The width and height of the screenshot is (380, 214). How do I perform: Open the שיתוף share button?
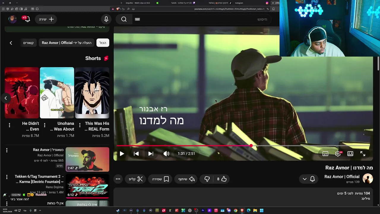click(186, 179)
